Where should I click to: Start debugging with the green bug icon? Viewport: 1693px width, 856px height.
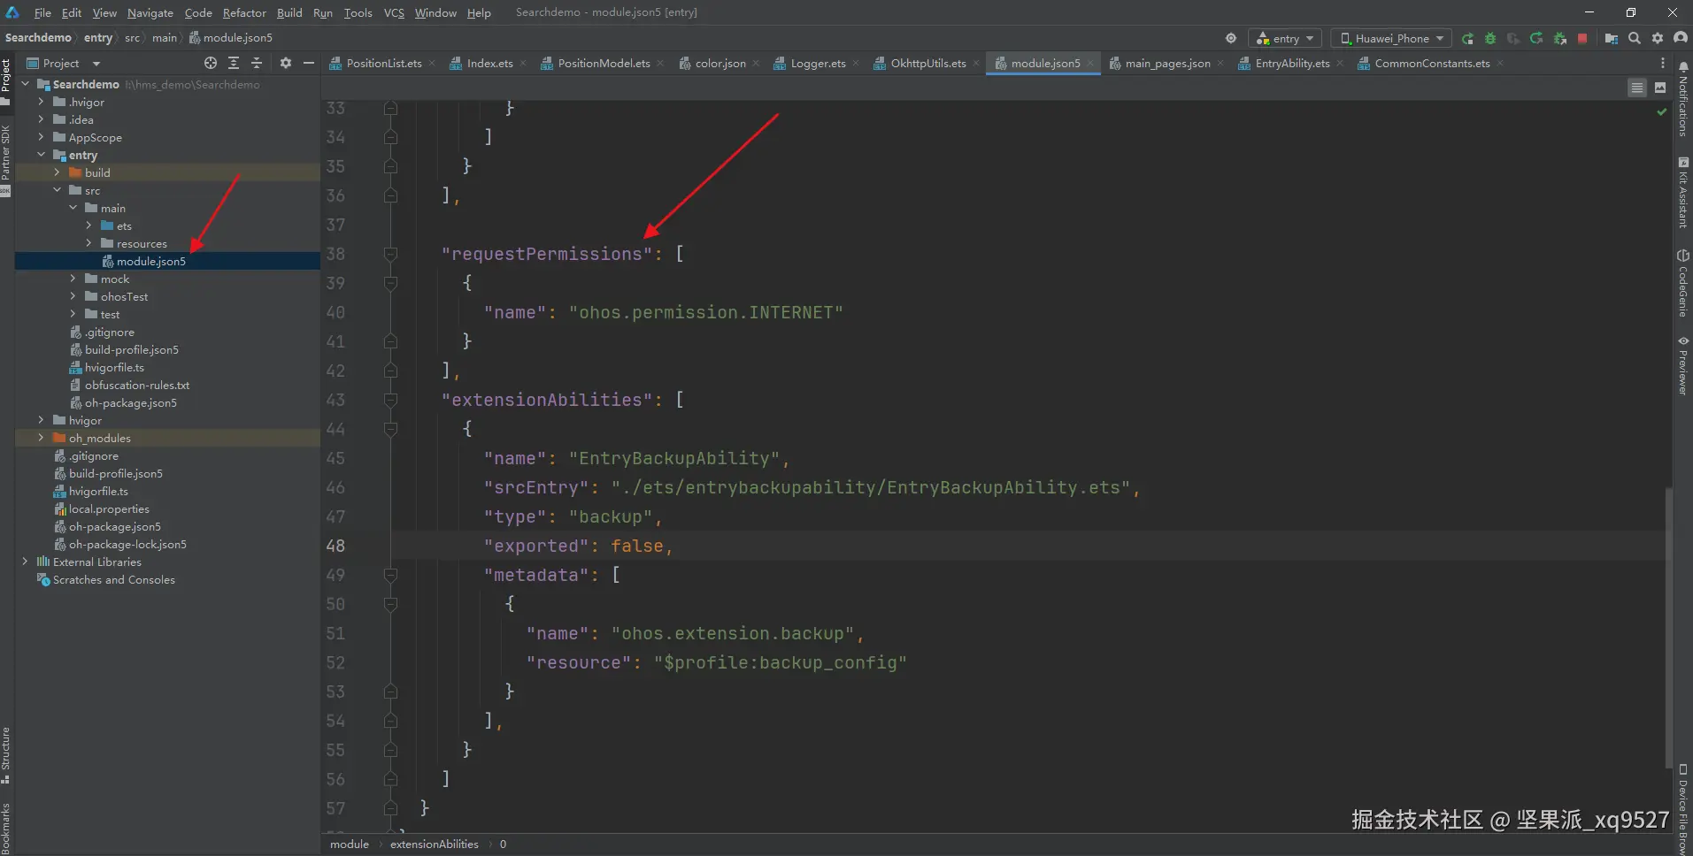(x=1490, y=38)
